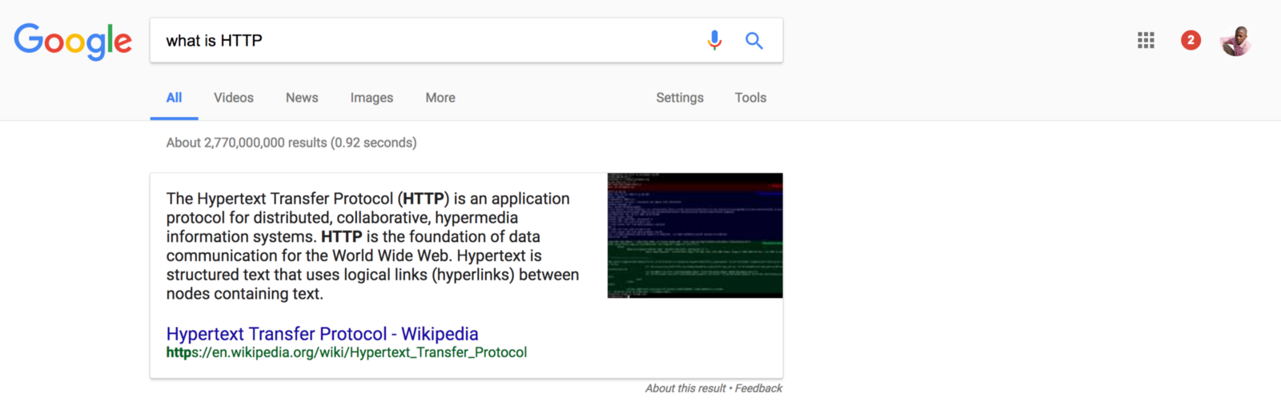Open the Hypertext Transfer Protocol - Wikipedia link
Viewport: 1281px width, 406px height.
pos(322,334)
